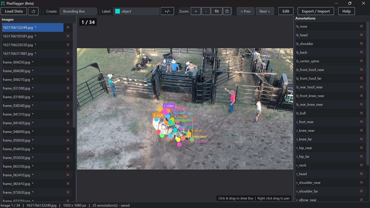Toggle the zoom lock icon

pyautogui.click(x=227, y=11)
